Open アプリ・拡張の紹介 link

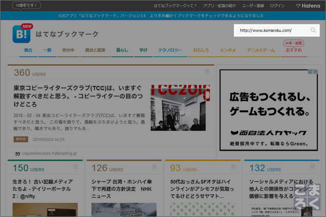pos(220,6)
